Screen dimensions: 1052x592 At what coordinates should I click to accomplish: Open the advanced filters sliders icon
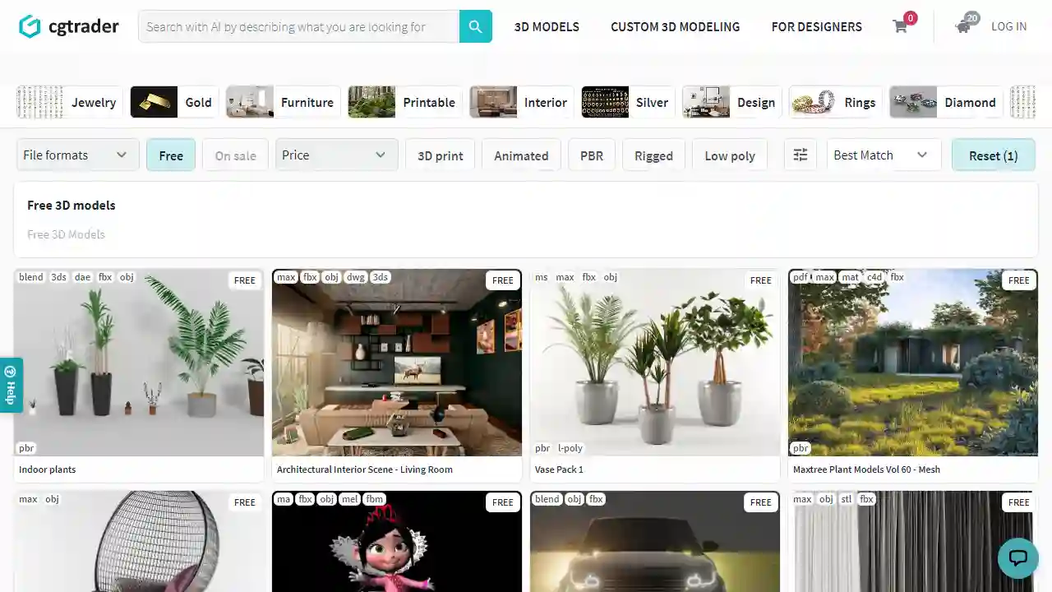(800, 155)
